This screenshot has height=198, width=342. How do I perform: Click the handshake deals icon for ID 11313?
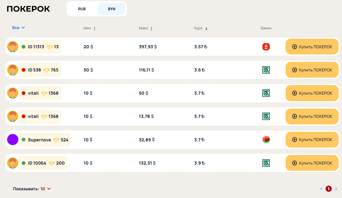point(50,47)
